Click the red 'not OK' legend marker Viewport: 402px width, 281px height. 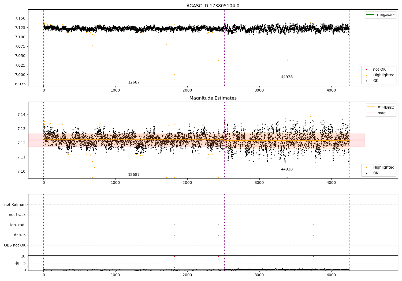tap(366, 70)
